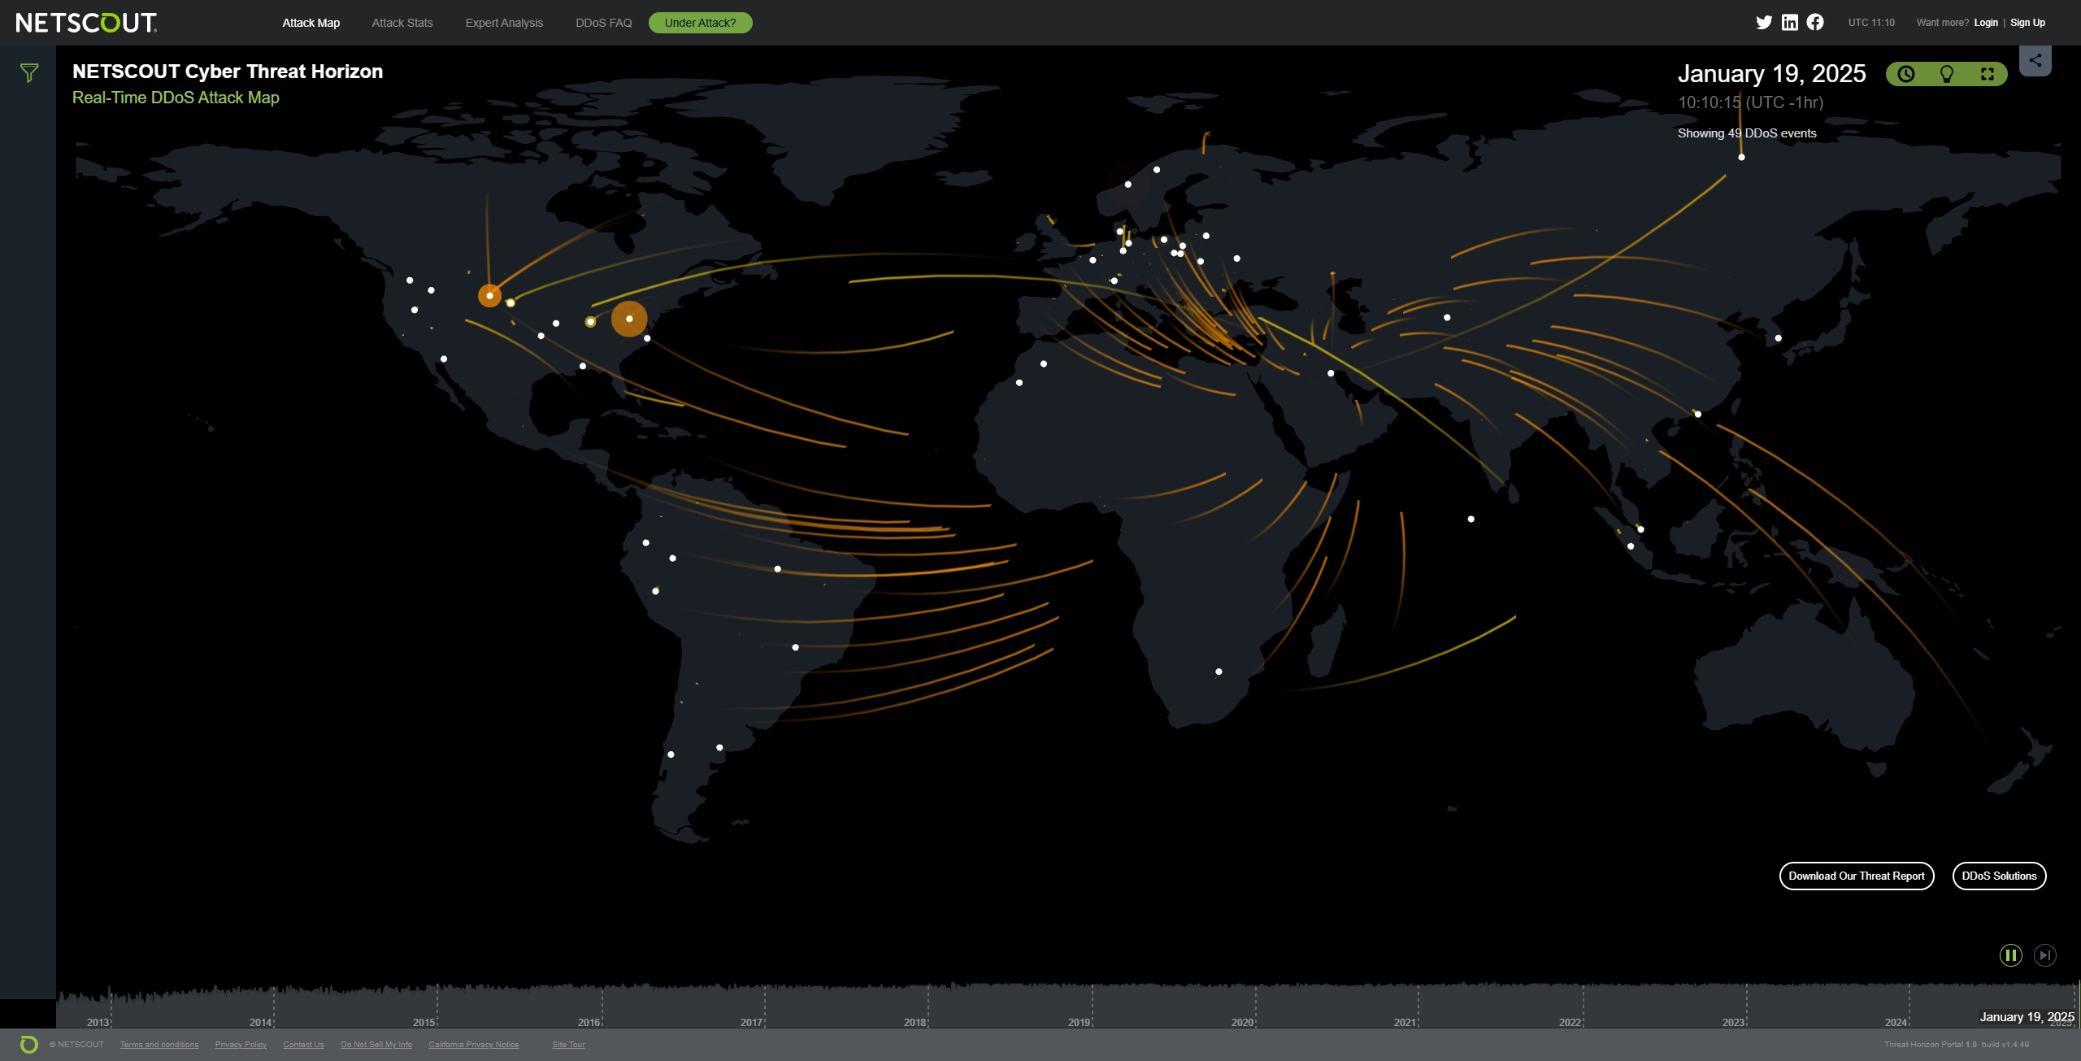Click NETSCOUT footer circle logo
Image resolution: width=2081 pixels, height=1061 pixels.
pyautogui.click(x=28, y=1045)
